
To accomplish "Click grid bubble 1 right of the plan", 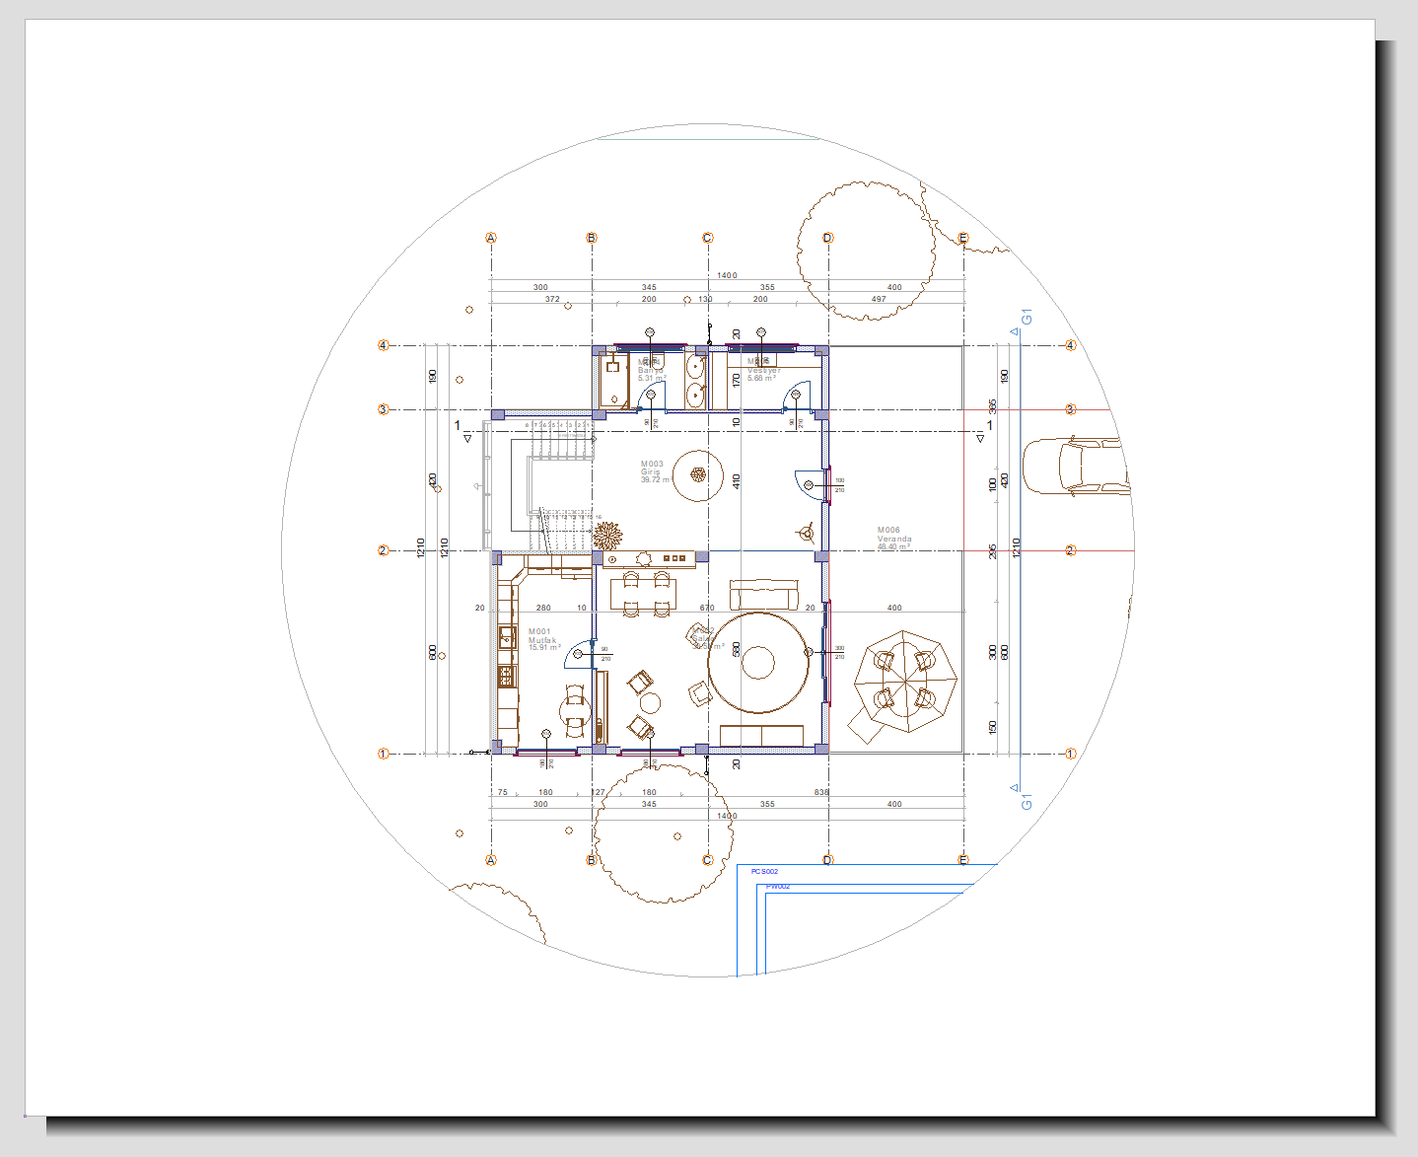I will pos(1071,754).
